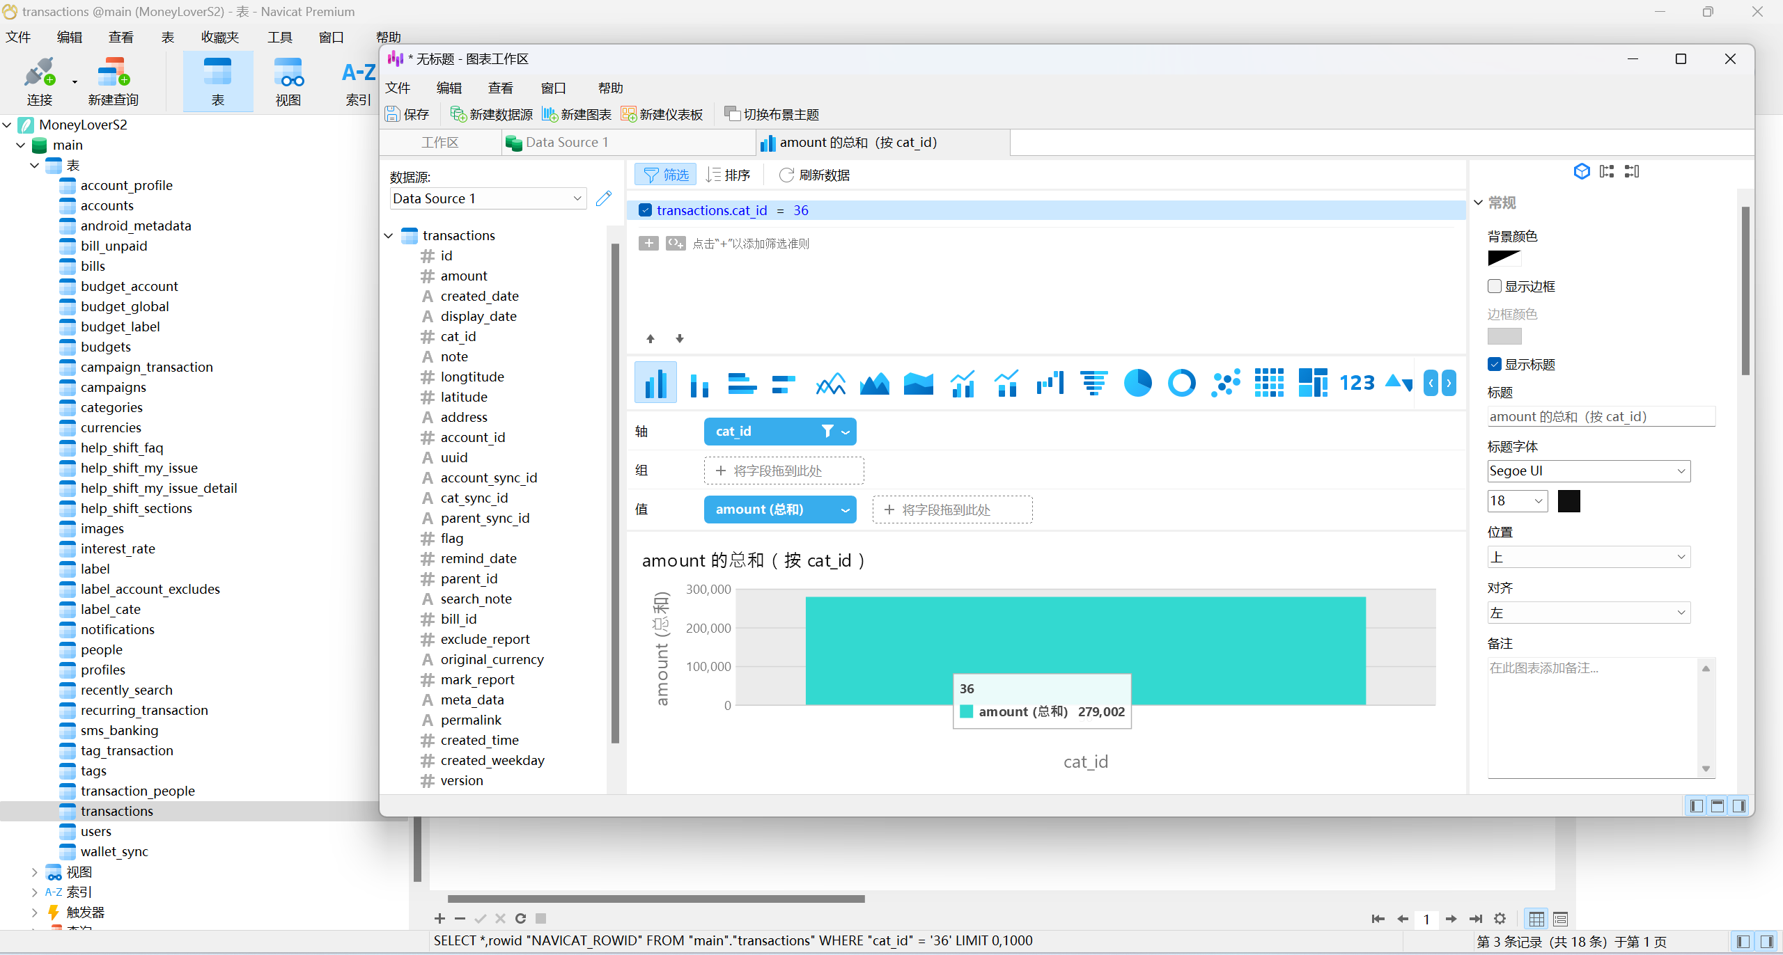Click the Save (保存) button
This screenshot has width=1783, height=955.
tap(407, 114)
